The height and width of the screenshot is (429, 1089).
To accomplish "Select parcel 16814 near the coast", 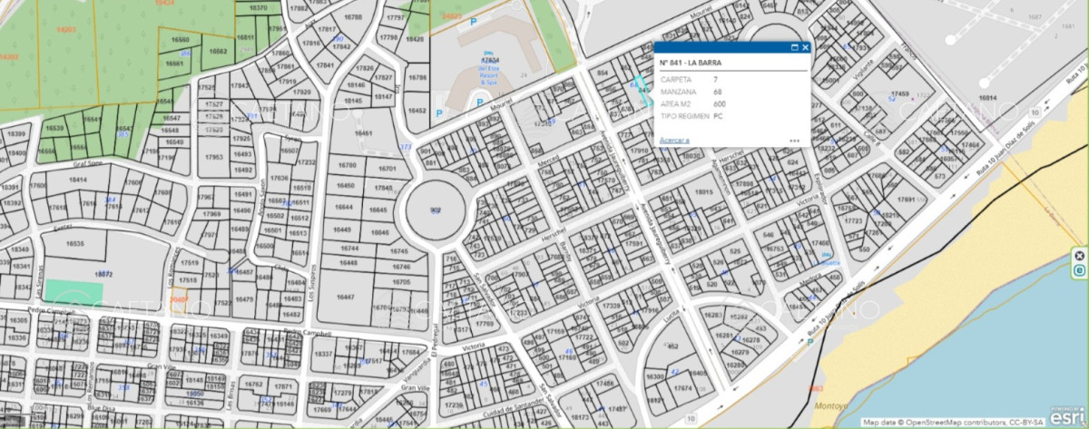I will coord(987,98).
